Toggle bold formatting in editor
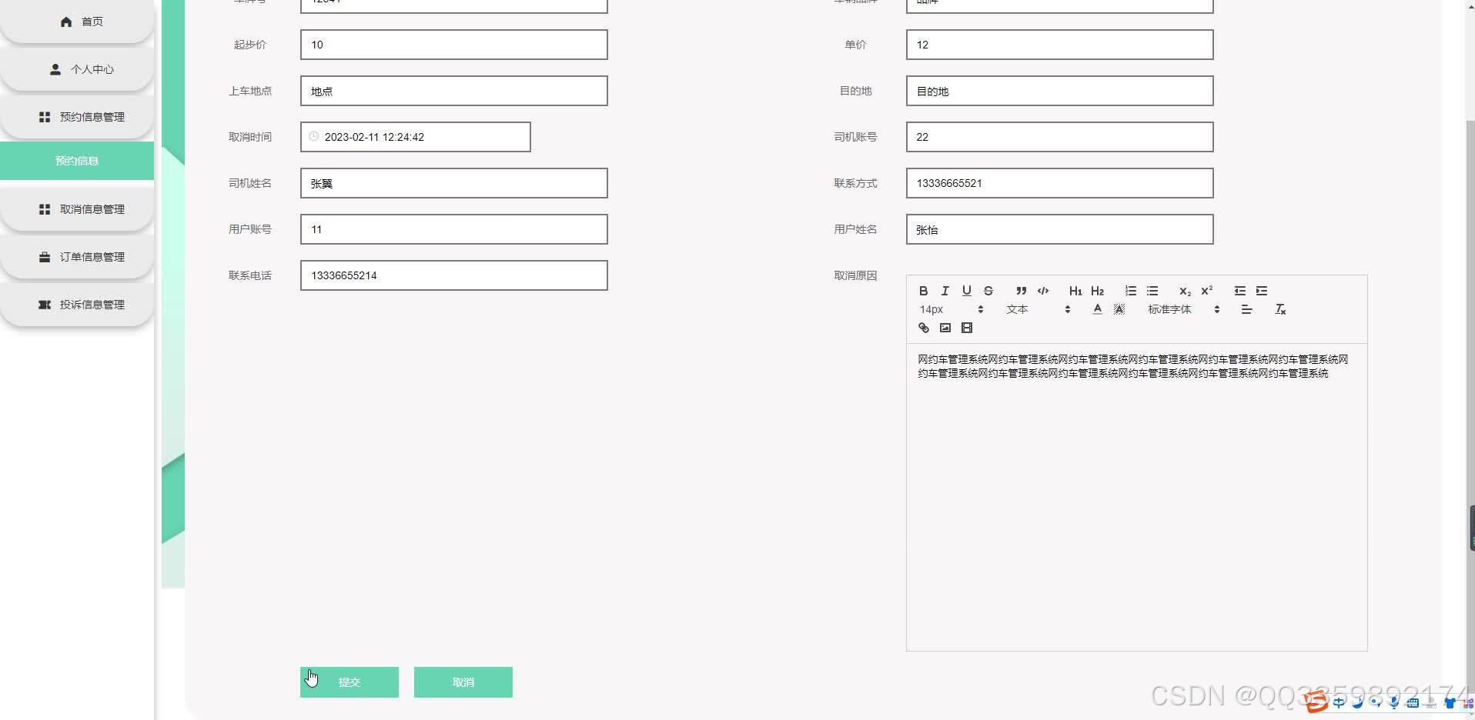This screenshot has width=1475, height=720. tap(923, 291)
